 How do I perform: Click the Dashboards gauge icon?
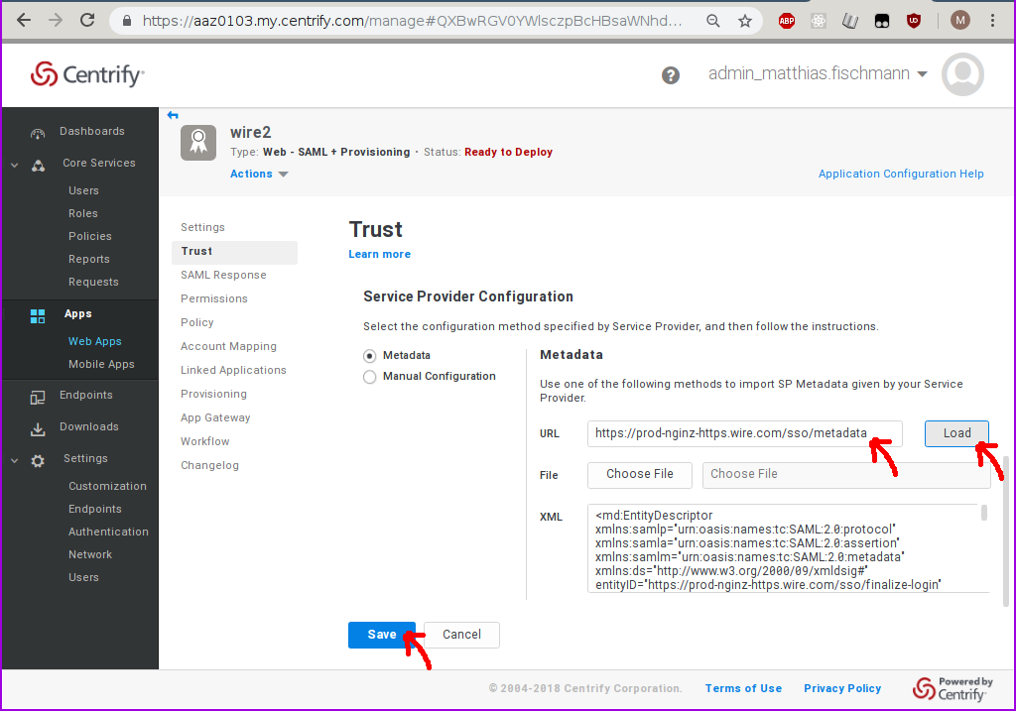pos(38,134)
